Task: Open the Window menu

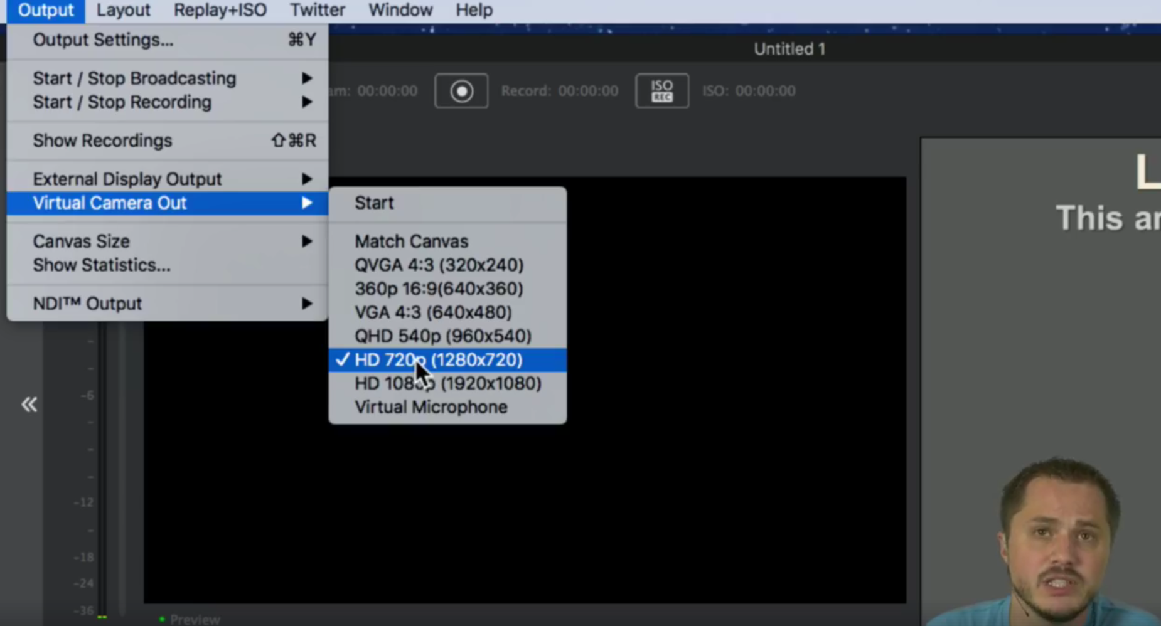Action: click(400, 9)
